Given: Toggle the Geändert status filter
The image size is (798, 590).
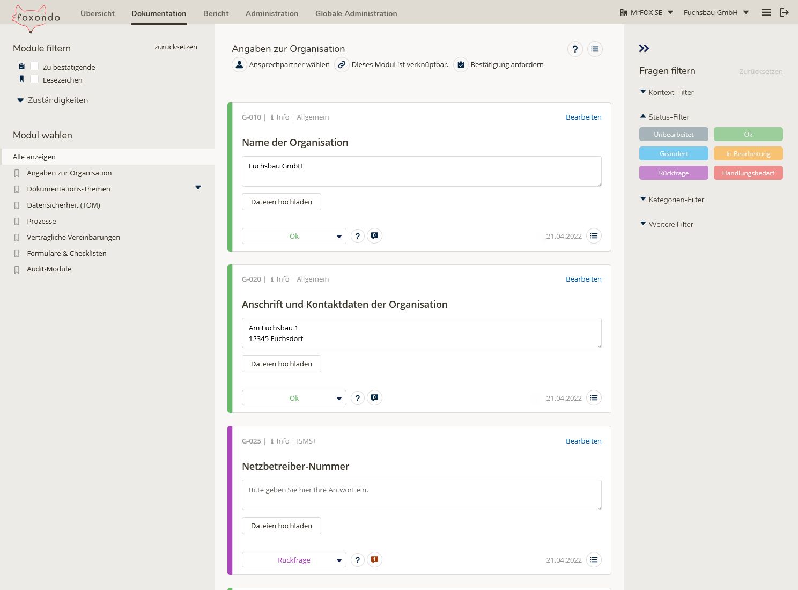Looking at the screenshot, I should click(674, 153).
